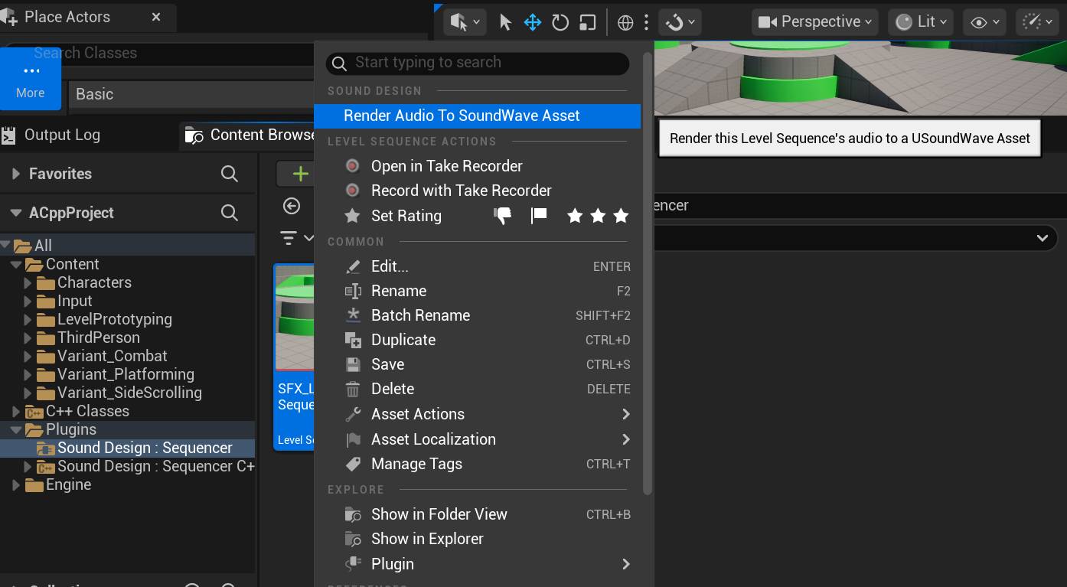Viewport: 1067px width, 587px height.
Task: Rate the asset with three stars
Action: 620,216
